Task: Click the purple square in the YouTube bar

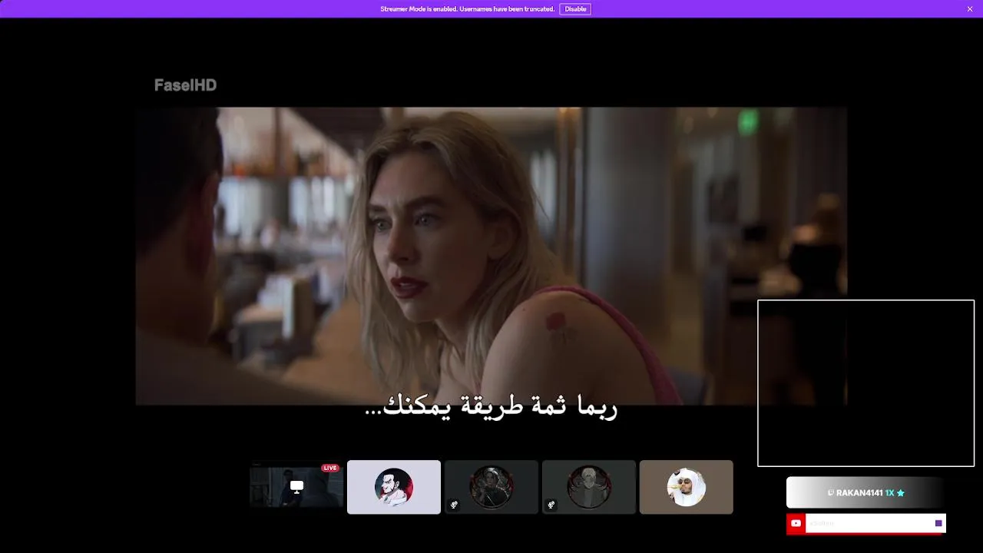Action: tap(938, 523)
